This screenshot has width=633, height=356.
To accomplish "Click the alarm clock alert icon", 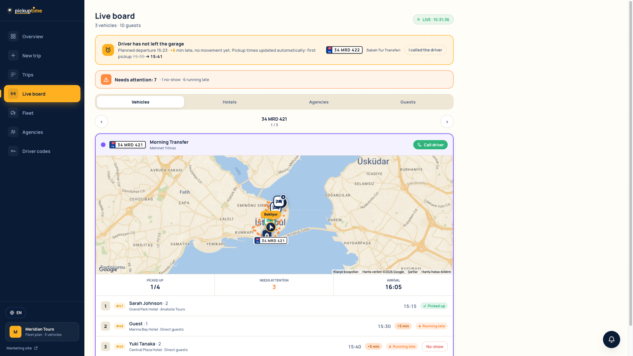I will click(108, 50).
